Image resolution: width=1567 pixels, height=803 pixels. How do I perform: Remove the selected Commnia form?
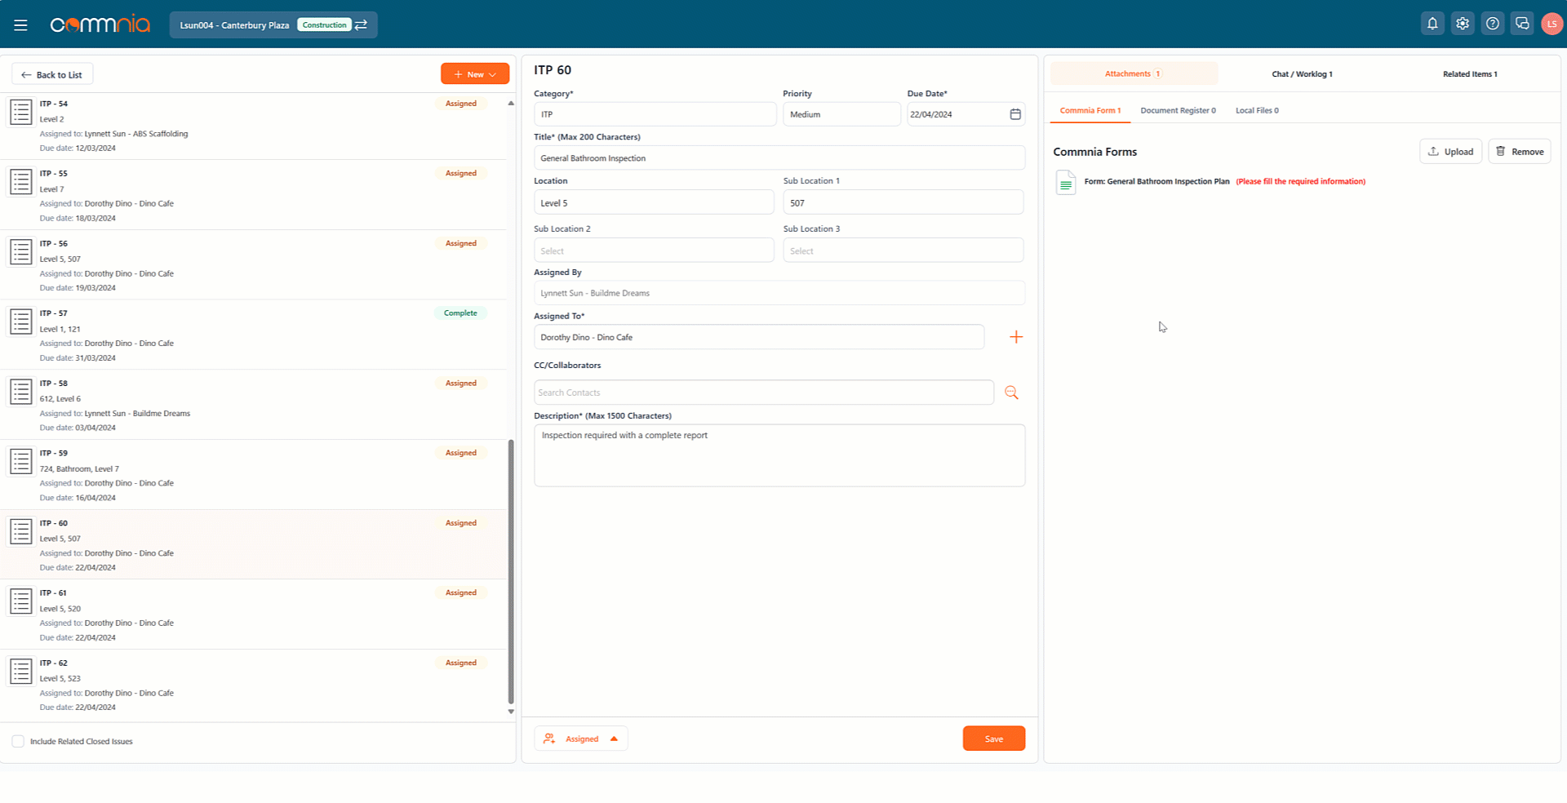pos(1519,151)
